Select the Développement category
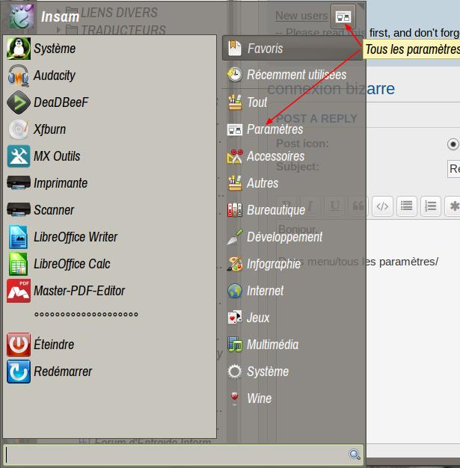460x468 pixels. tap(292, 237)
